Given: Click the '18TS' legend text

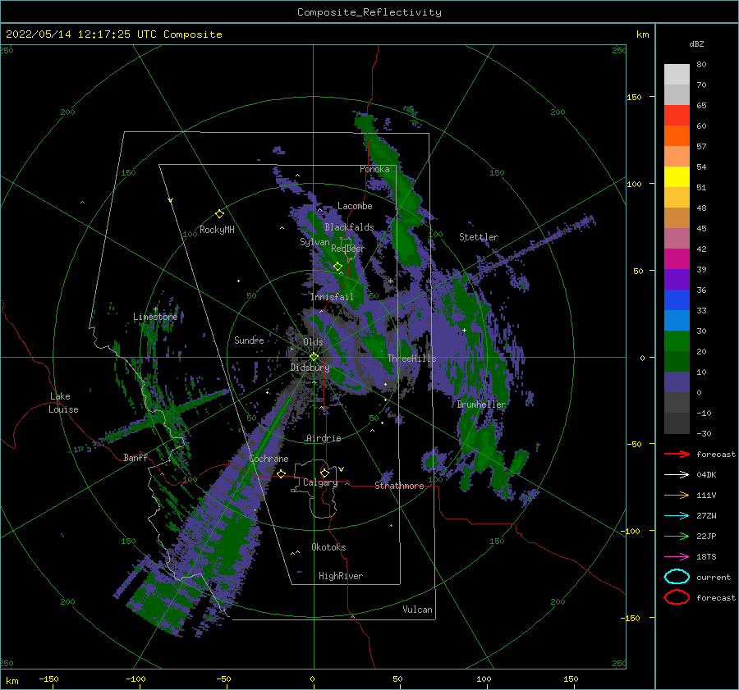Looking at the screenshot, I should pyautogui.click(x=706, y=557).
